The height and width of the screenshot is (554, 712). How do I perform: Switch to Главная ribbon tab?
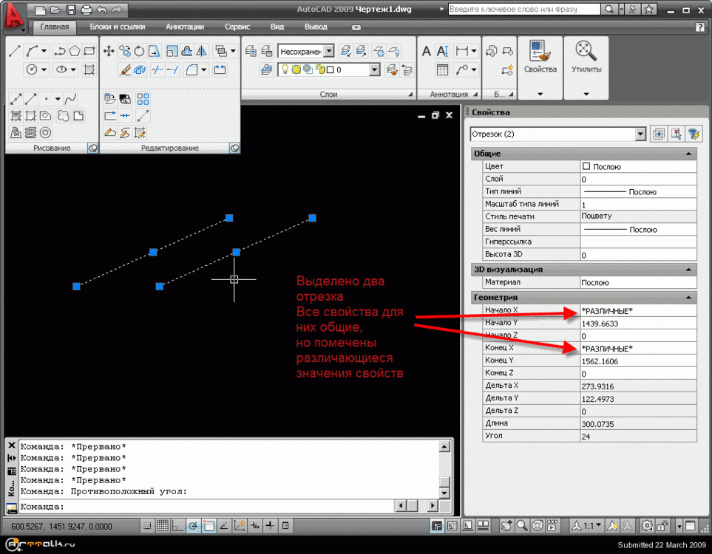(x=55, y=27)
